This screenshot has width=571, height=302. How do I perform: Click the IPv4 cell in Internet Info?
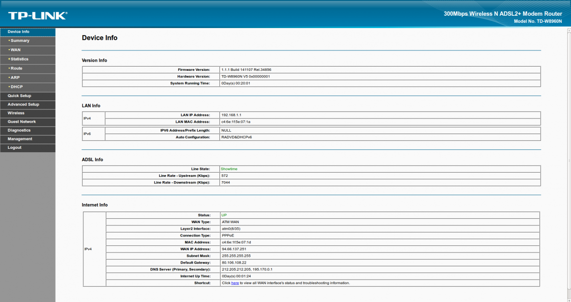click(94, 249)
